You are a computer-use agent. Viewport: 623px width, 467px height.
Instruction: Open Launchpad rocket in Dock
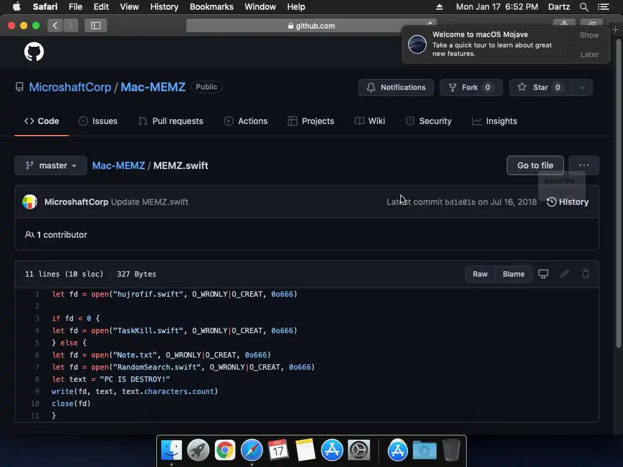198,451
